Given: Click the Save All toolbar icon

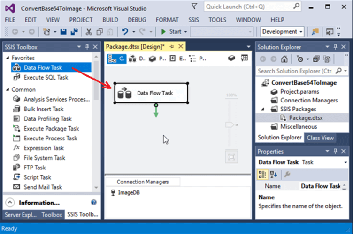Looking at the screenshot, I should click(x=74, y=32).
